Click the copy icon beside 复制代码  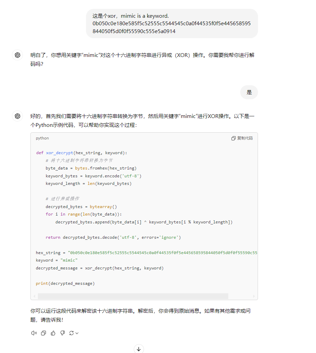pyautogui.click(x=233, y=138)
